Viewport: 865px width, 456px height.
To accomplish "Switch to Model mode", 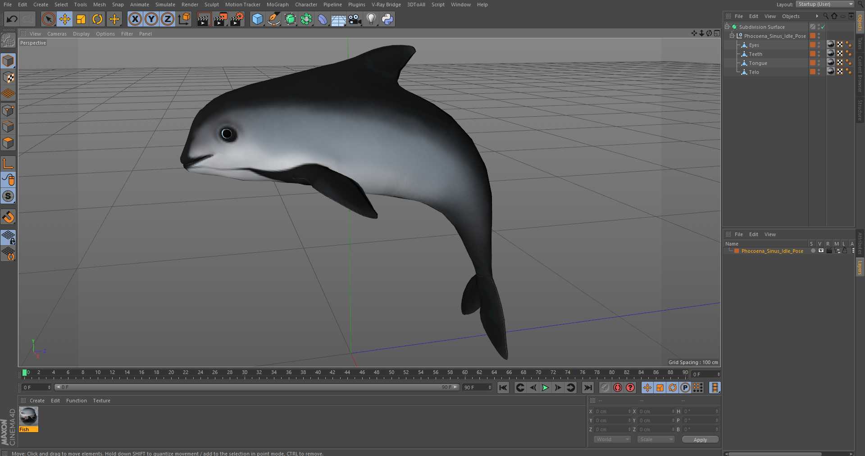I will coord(8,60).
